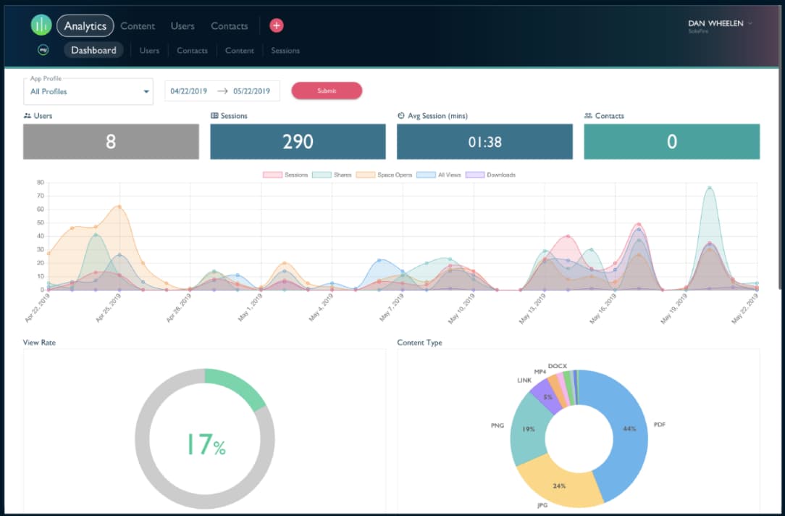Click the Contacts stat icon
This screenshot has height=516, width=785.
click(x=588, y=116)
